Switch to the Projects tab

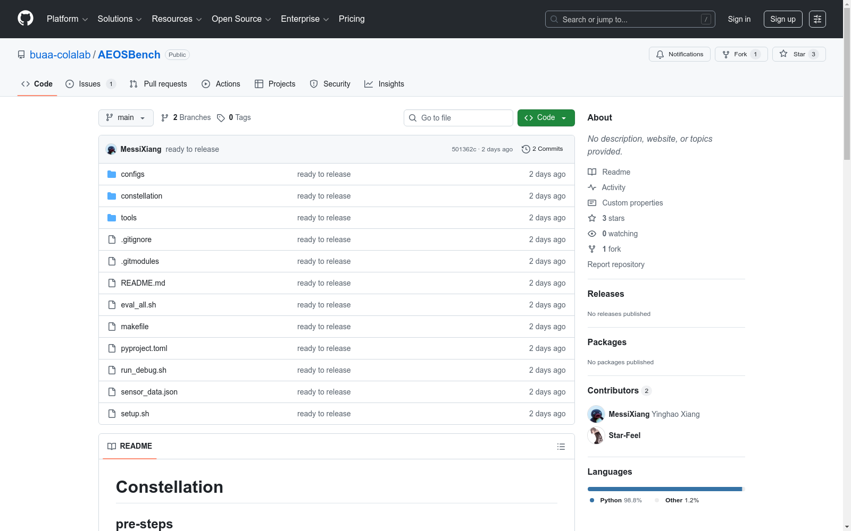click(x=275, y=84)
